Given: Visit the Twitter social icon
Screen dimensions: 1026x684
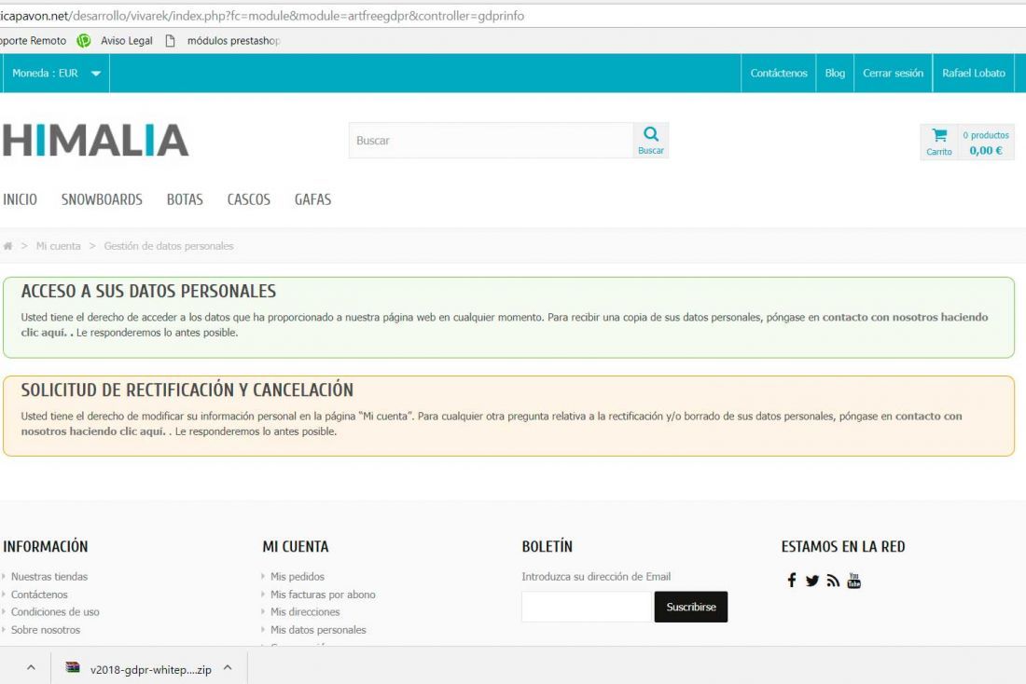Looking at the screenshot, I should click(812, 581).
